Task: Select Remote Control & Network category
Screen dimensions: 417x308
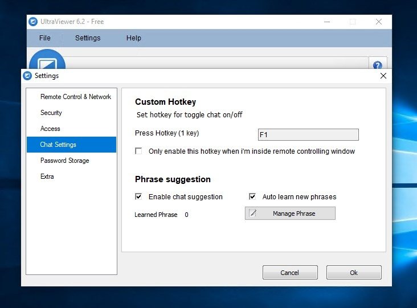Action: (x=72, y=97)
